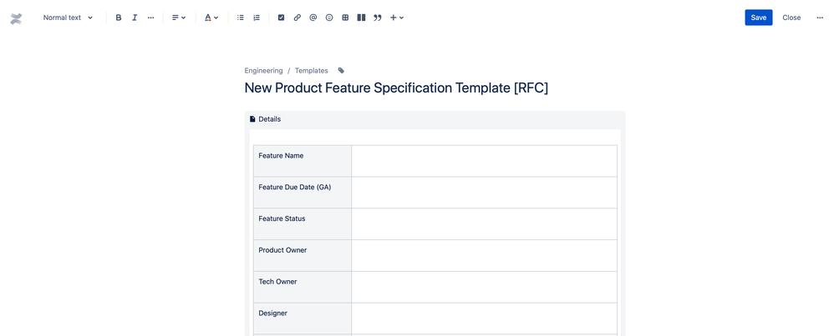Insert an action item checkbox
The width and height of the screenshot is (834, 336).
(x=282, y=18)
